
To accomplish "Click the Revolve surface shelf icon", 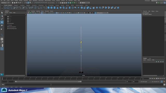I will [67, 8].
